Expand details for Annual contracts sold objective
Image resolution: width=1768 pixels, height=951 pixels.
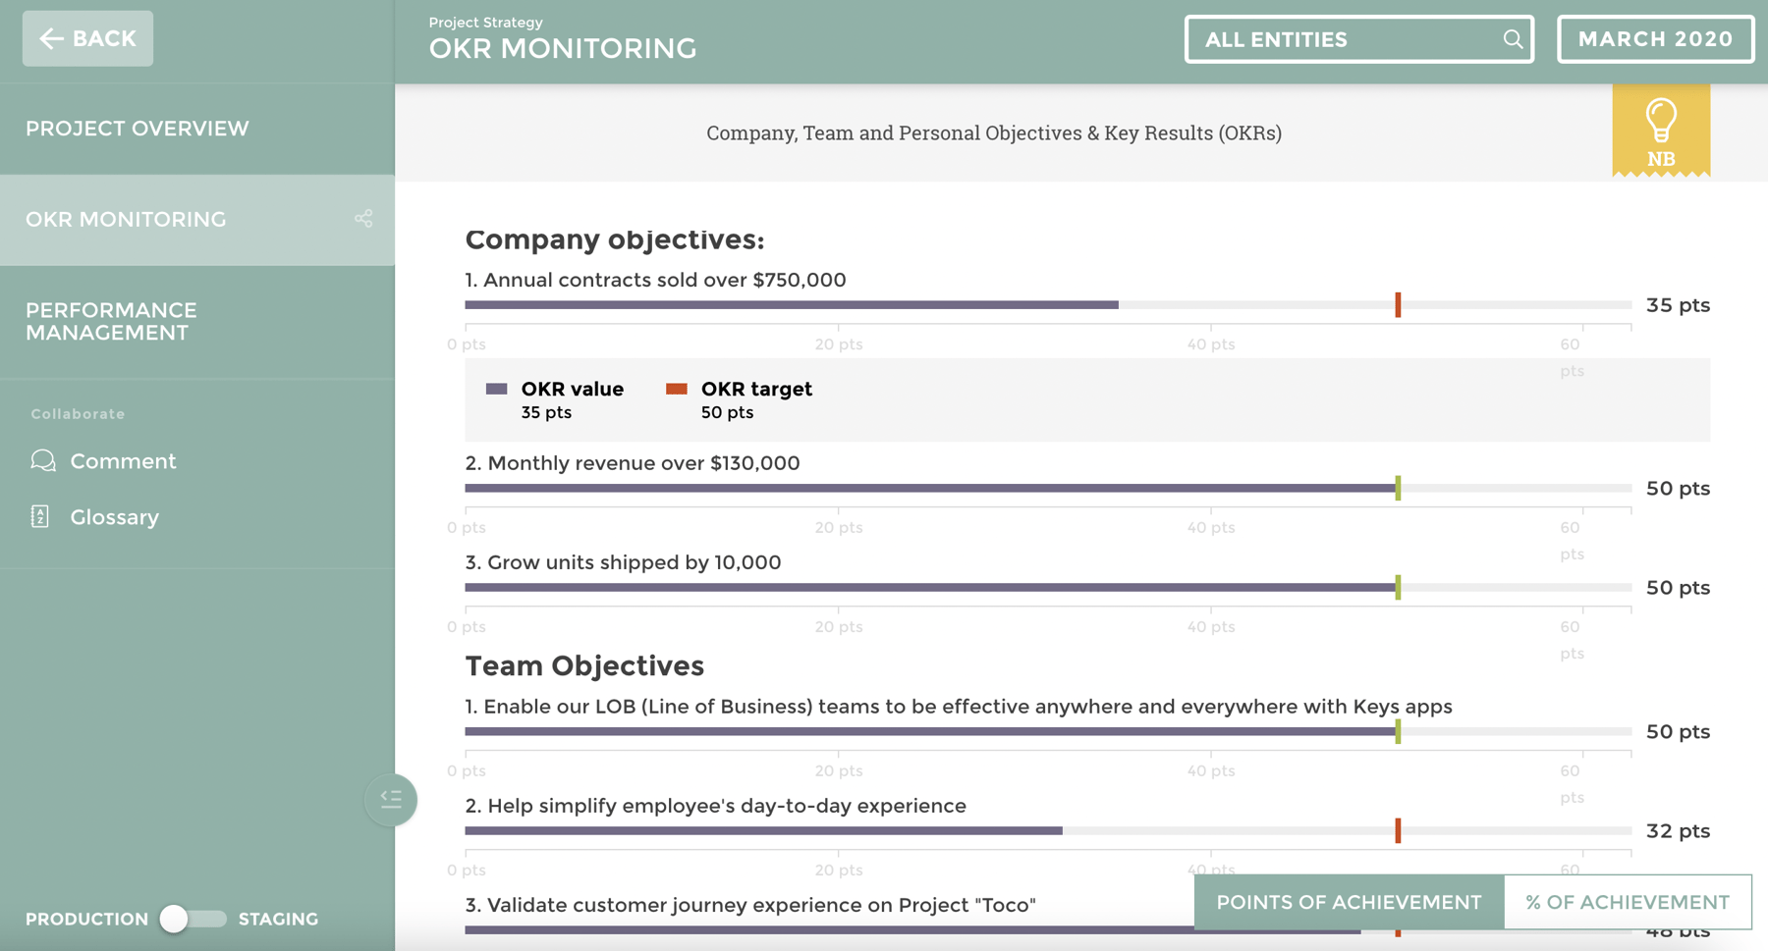[654, 280]
